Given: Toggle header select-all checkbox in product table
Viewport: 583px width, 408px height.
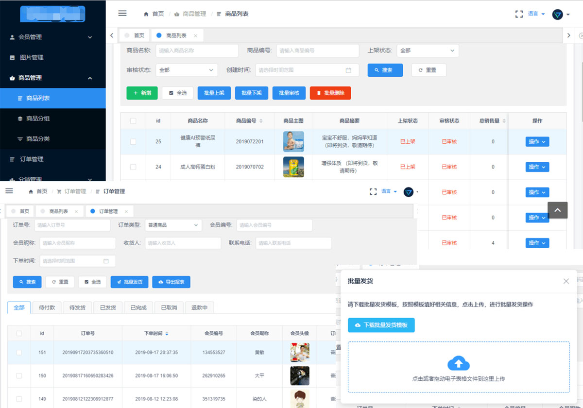Looking at the screenshot, I should point(133,121).
